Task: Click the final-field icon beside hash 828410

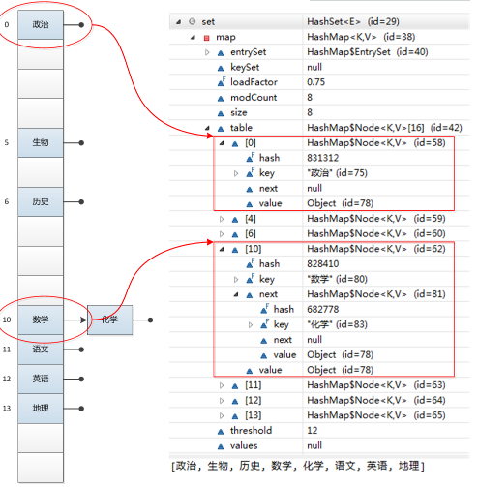Action: click(x=251, y=263)
